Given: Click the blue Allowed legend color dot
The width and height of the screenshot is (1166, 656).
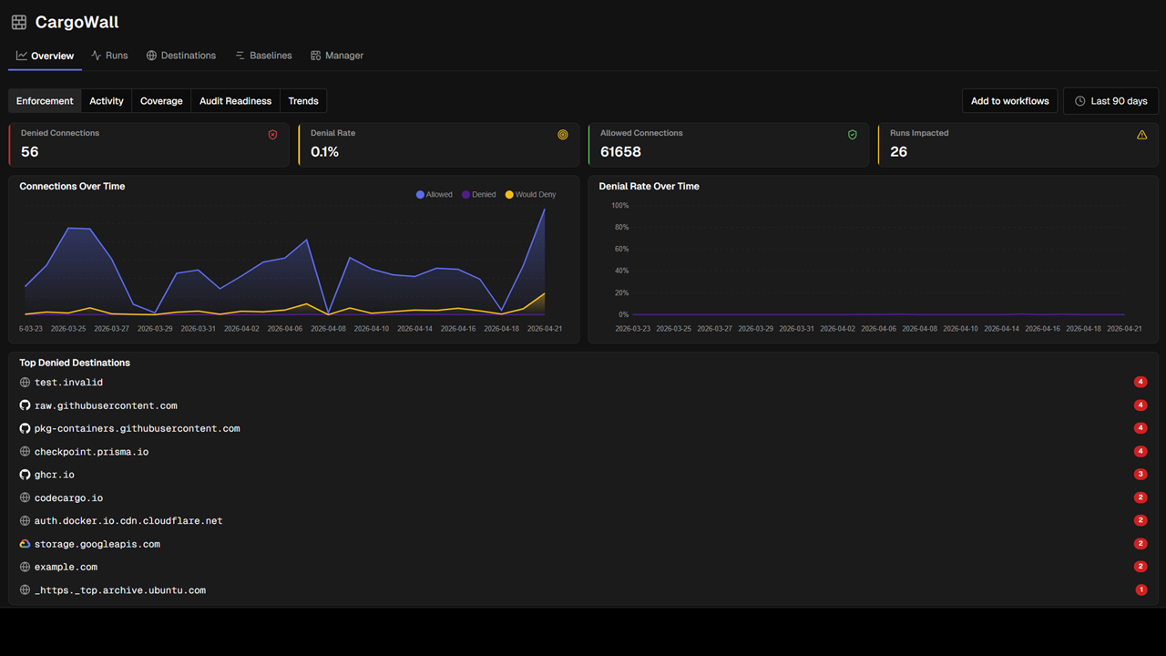Looking at the screenshot, I should pyautogui.click(x=420, y=195).
